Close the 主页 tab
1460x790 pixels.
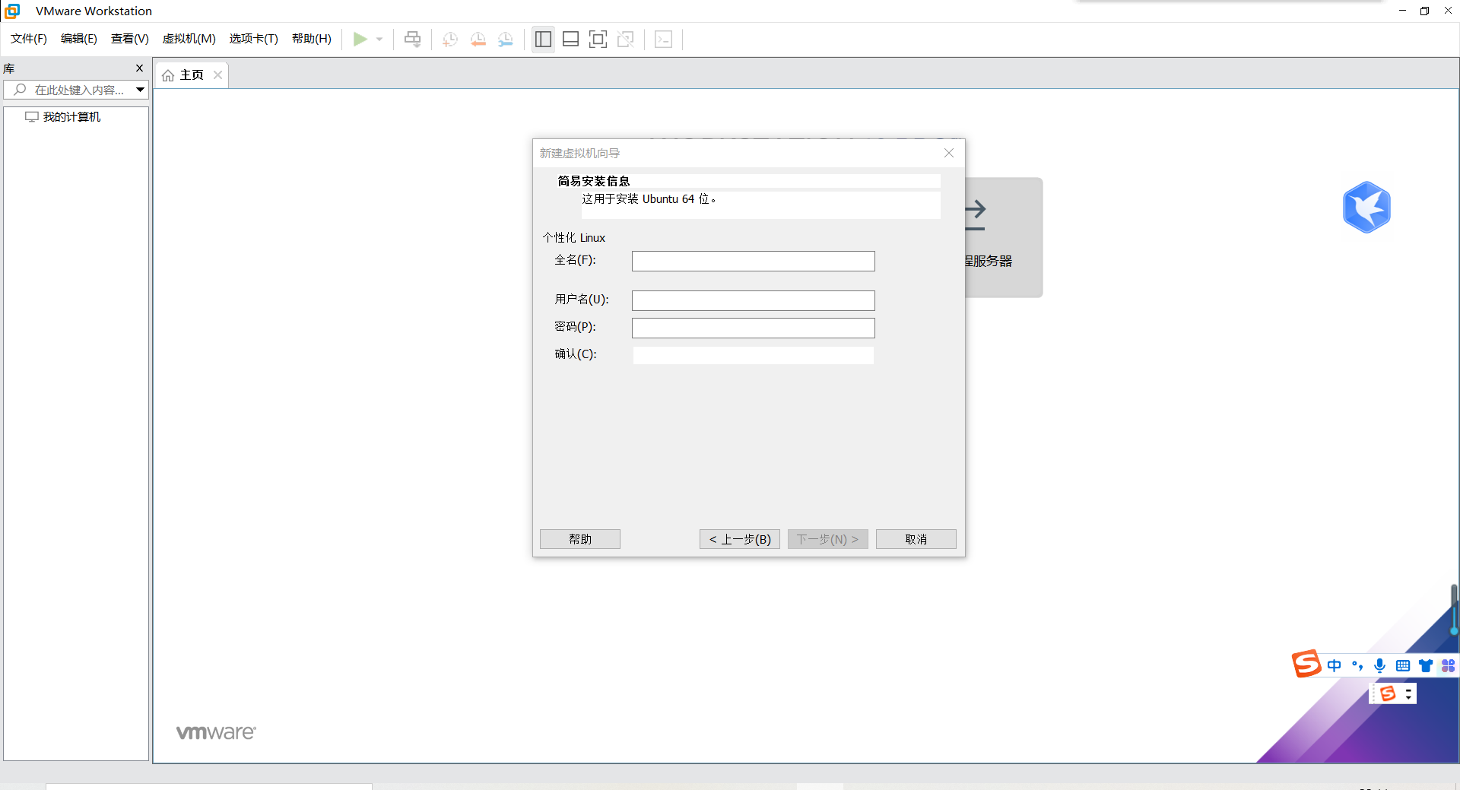218,75
